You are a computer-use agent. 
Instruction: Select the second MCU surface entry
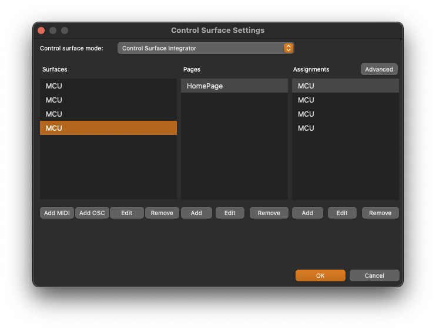[109, 100]
